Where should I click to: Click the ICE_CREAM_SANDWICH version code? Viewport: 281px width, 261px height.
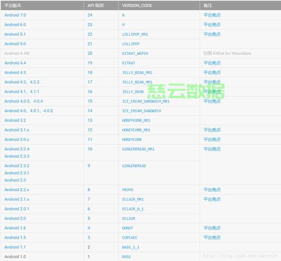coord(141,111)
